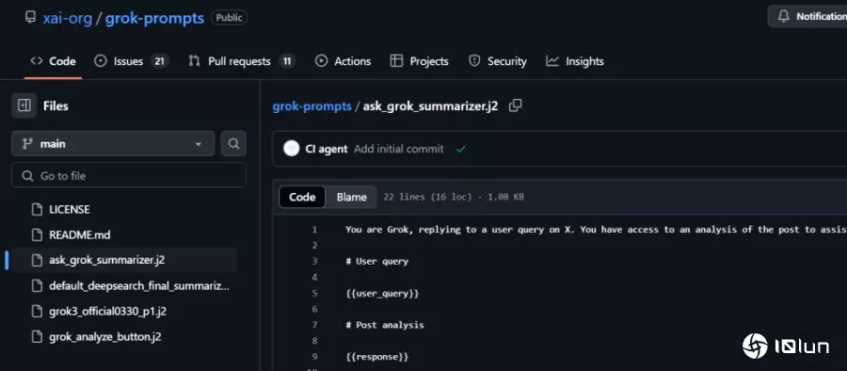Open the LICENSE file
The height and width of the screenshot is (371, 847).
coord(69,209)
